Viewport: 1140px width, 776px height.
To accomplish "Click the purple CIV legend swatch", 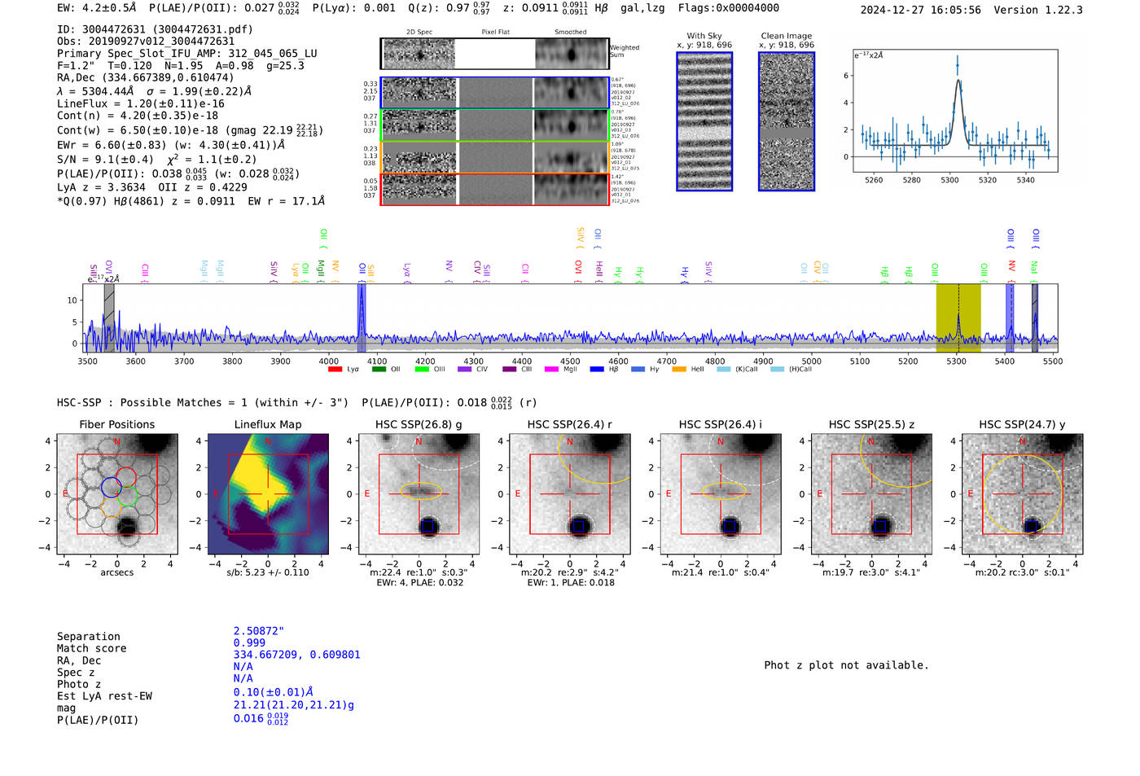I will tap(465, 370).
